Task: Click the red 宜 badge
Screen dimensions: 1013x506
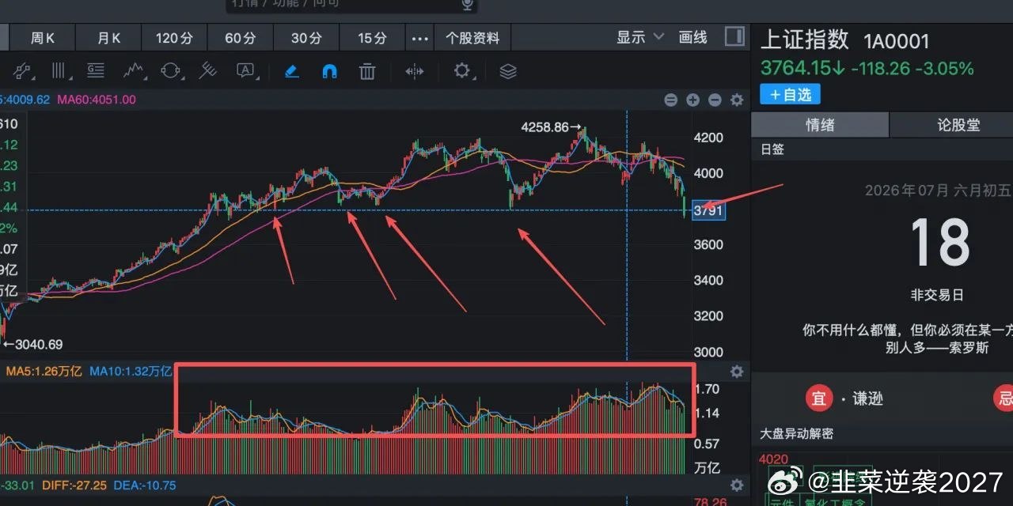Action: (819, 398)
